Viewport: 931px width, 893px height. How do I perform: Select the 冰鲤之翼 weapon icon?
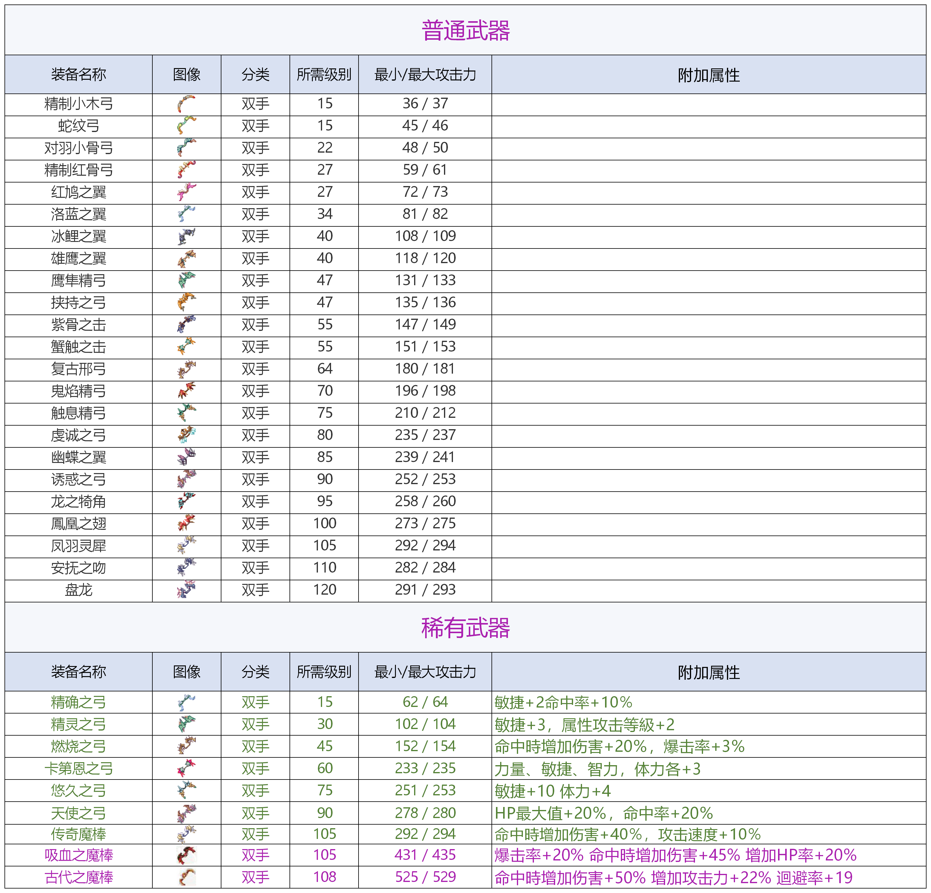click(x=186, y=237)
